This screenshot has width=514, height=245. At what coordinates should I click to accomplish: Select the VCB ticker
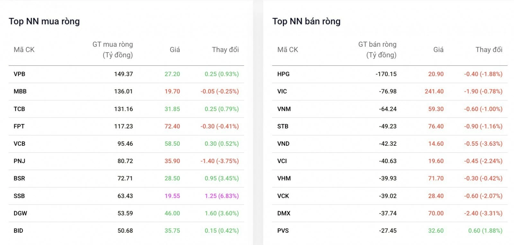point(19,143)
